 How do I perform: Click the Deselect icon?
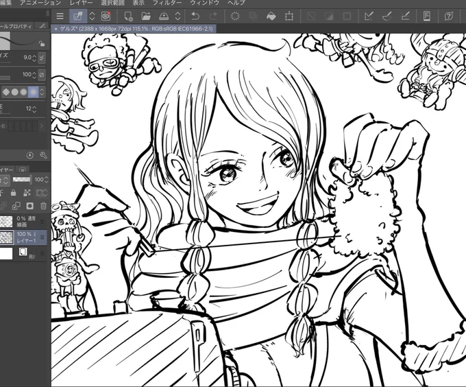pos(311,16)
